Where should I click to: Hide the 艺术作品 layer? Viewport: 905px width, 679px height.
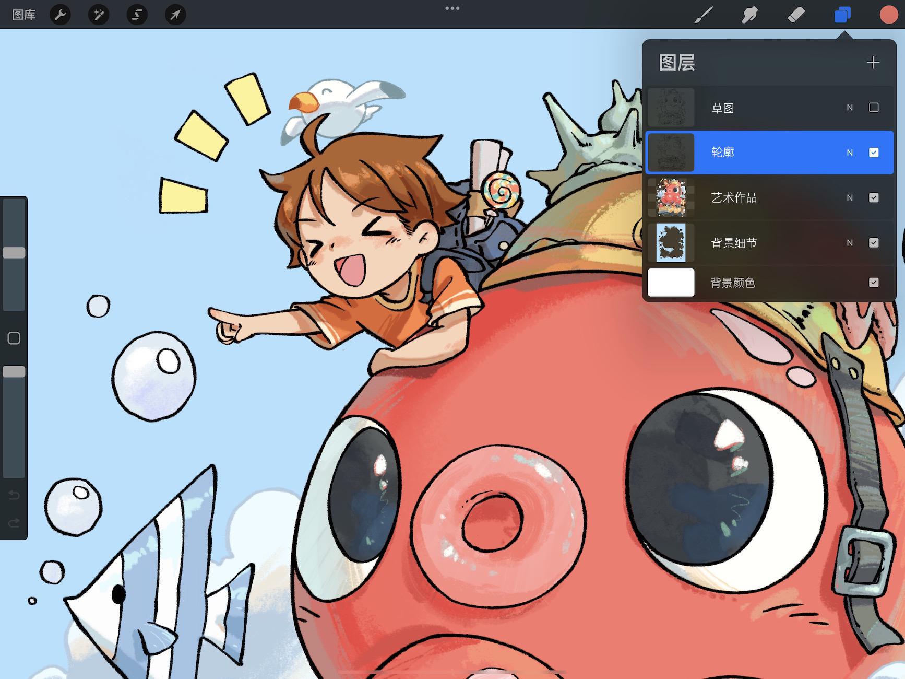874,197
